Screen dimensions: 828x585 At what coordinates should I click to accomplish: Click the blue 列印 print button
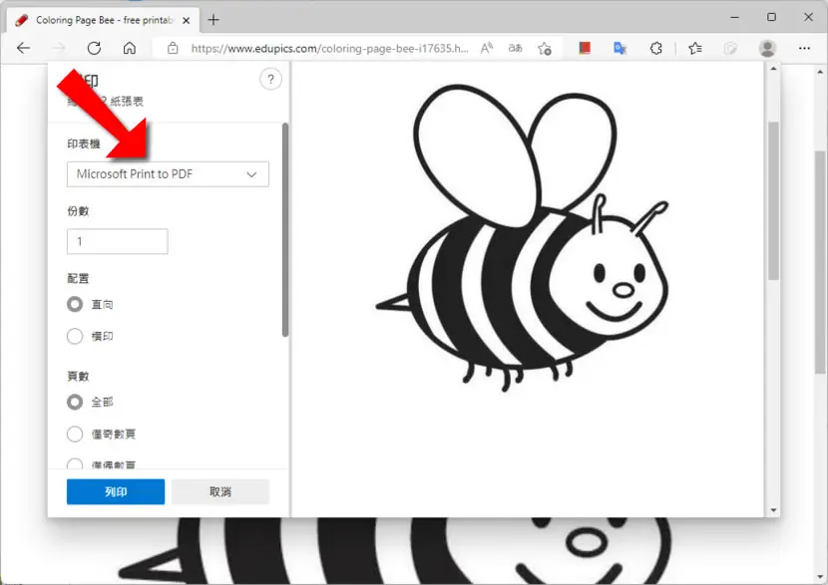pos(116,491)
